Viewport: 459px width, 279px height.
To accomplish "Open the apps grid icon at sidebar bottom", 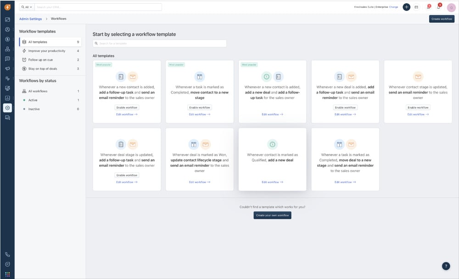I will [7, 274].
